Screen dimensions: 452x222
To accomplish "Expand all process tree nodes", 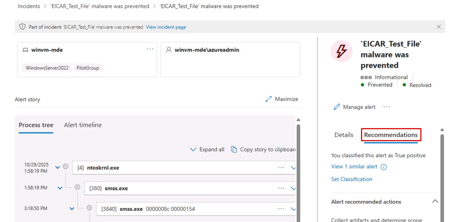I will [207, 150].
